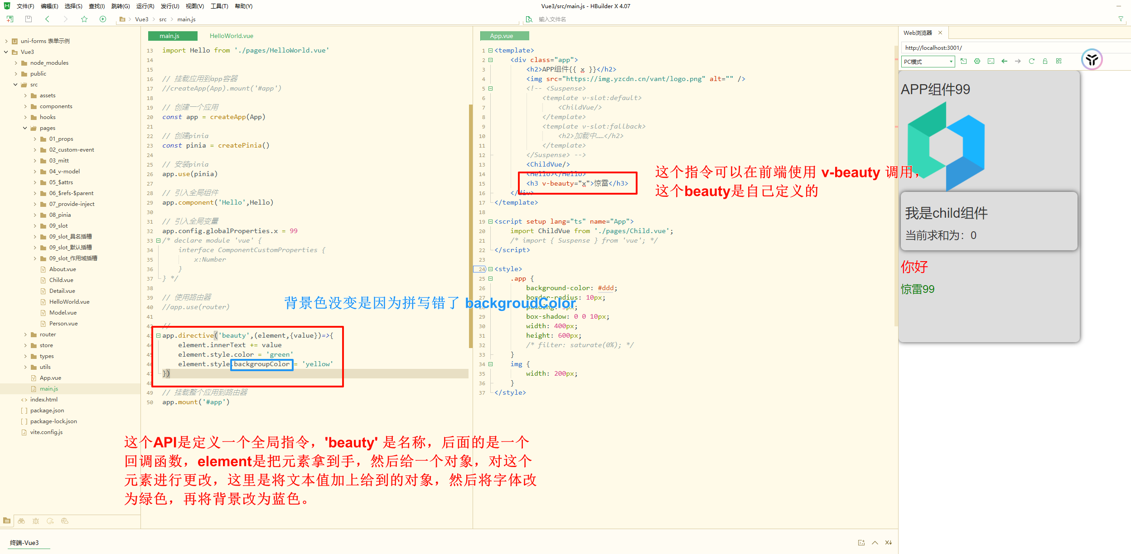The width and height of the screenshot is (1131, 554).
Task: Open browser console terminal icon
Action: 991,61
